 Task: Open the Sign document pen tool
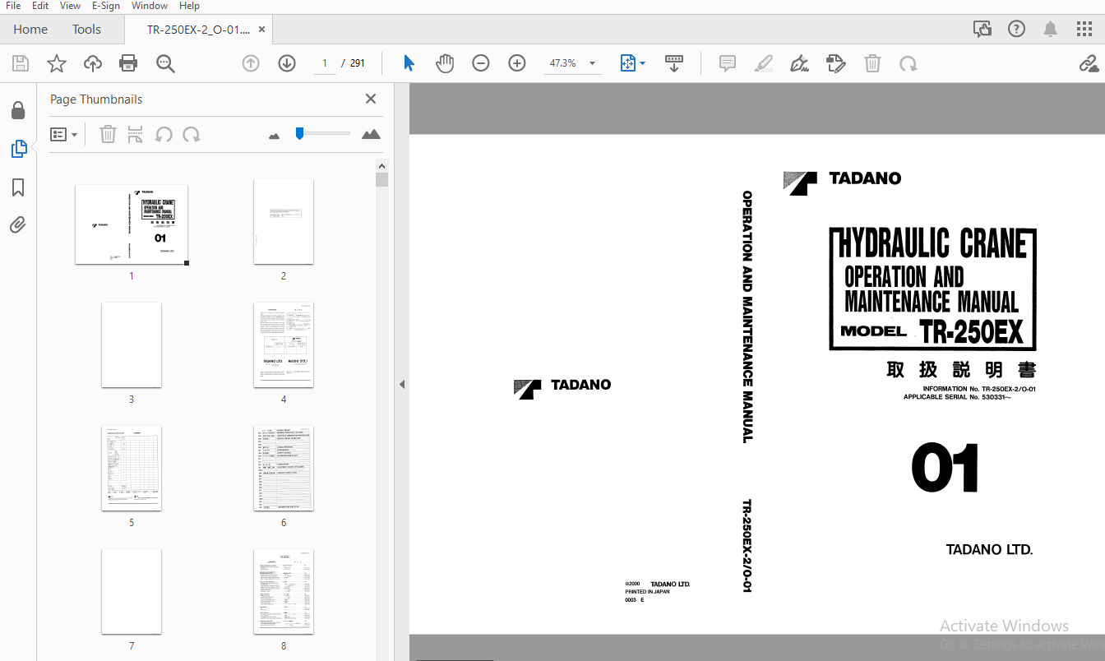pyautogui.click(x=799, y=63)
